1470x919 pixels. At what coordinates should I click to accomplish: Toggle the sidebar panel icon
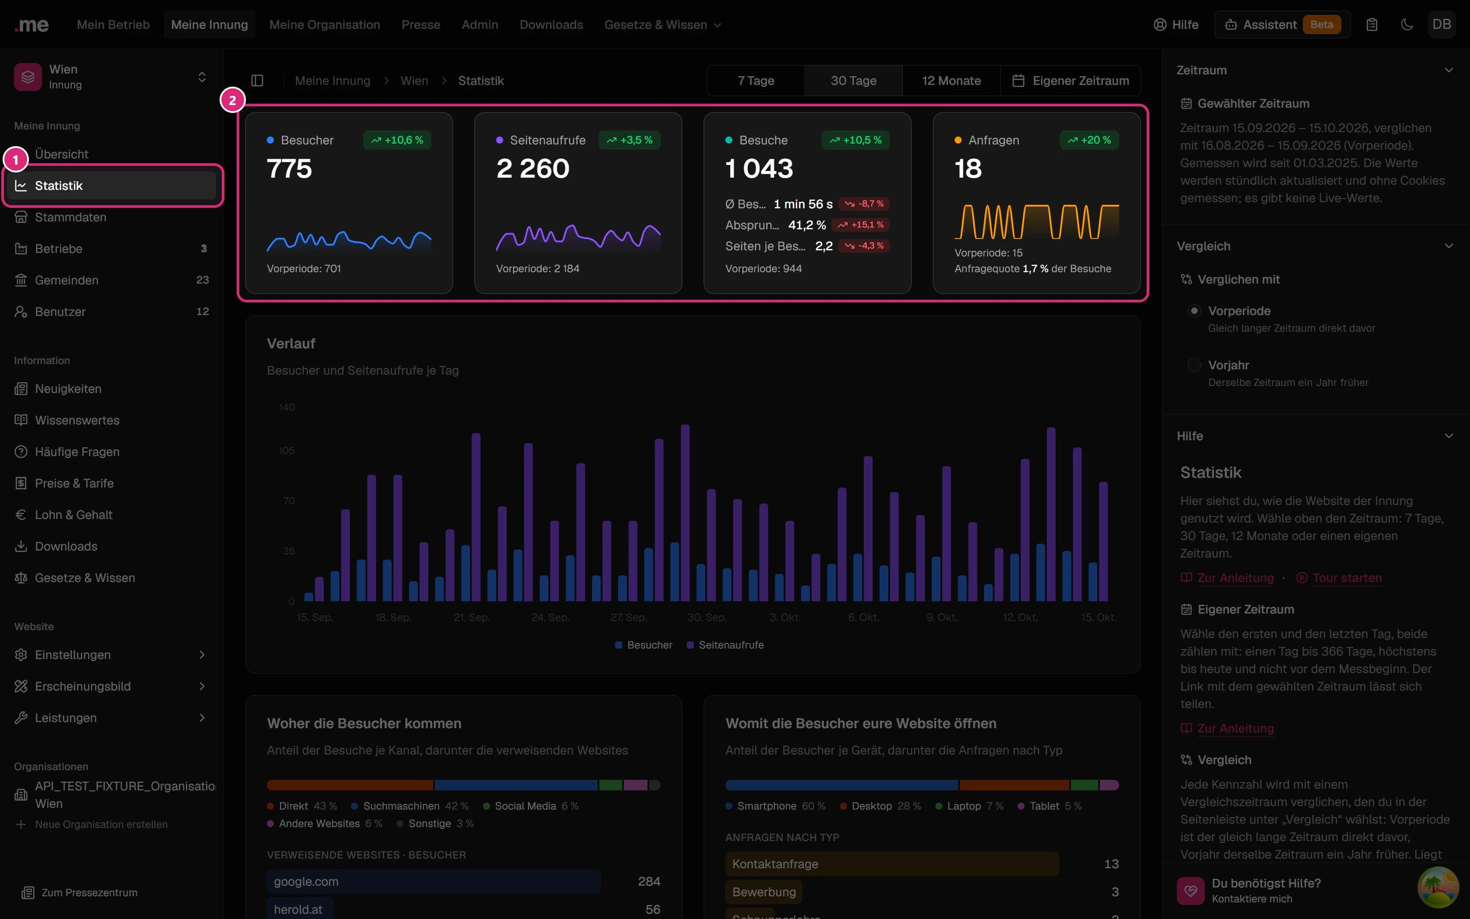pos(257,81)
